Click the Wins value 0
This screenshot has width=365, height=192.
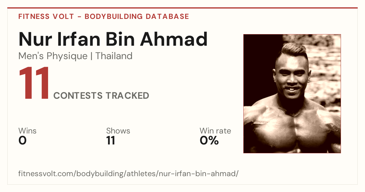23,140
